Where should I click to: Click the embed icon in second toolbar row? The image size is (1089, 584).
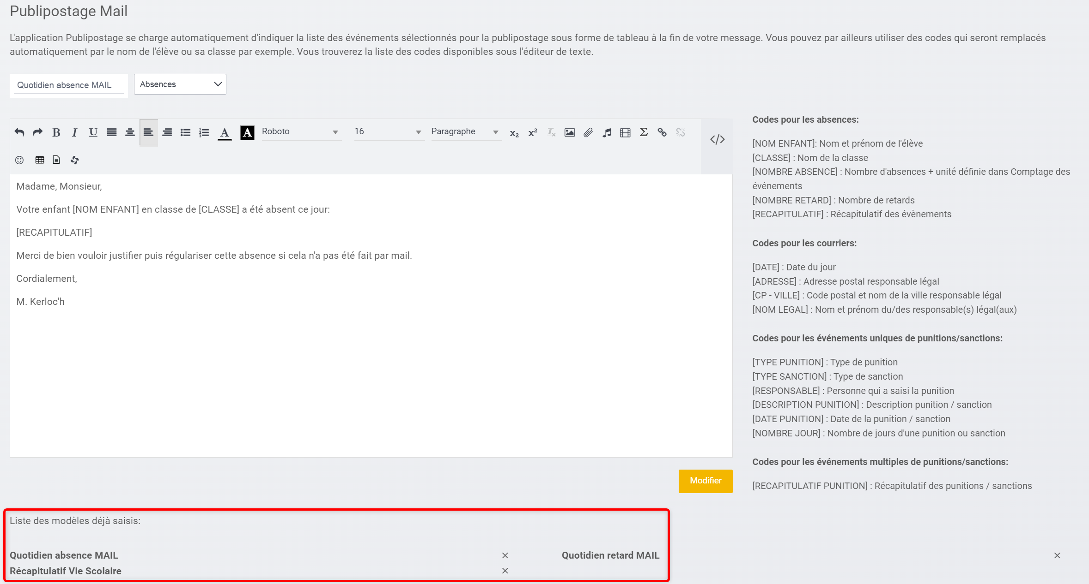[74, 160]
